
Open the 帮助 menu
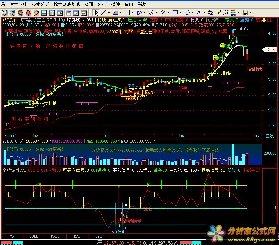142,4
